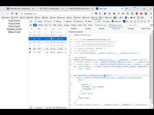Select the 200 GET request row
The height and width of the screenshot is (115, 154).
point(47,49)
